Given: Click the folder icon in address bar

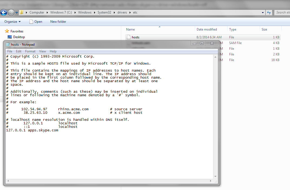Looking at the screenshot, I should [x=22, y=12].
